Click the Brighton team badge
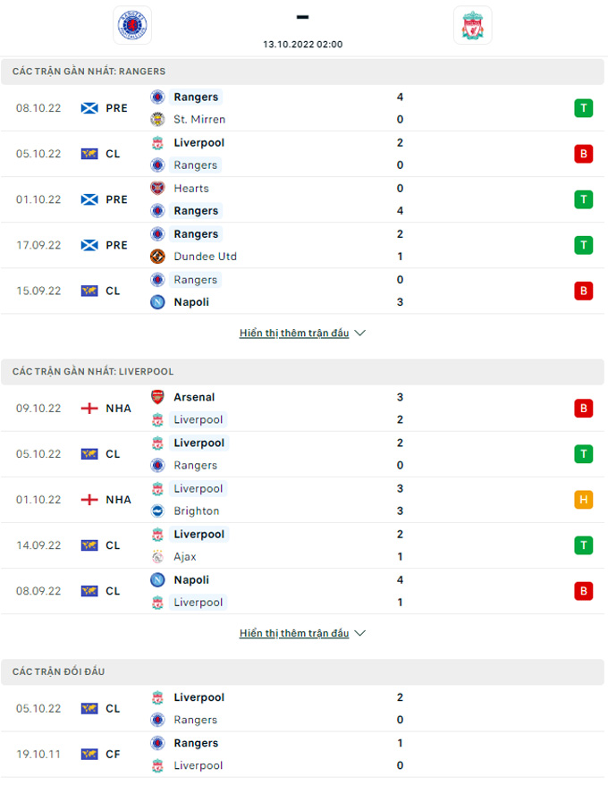608x785 pixels. coord(157,511)
